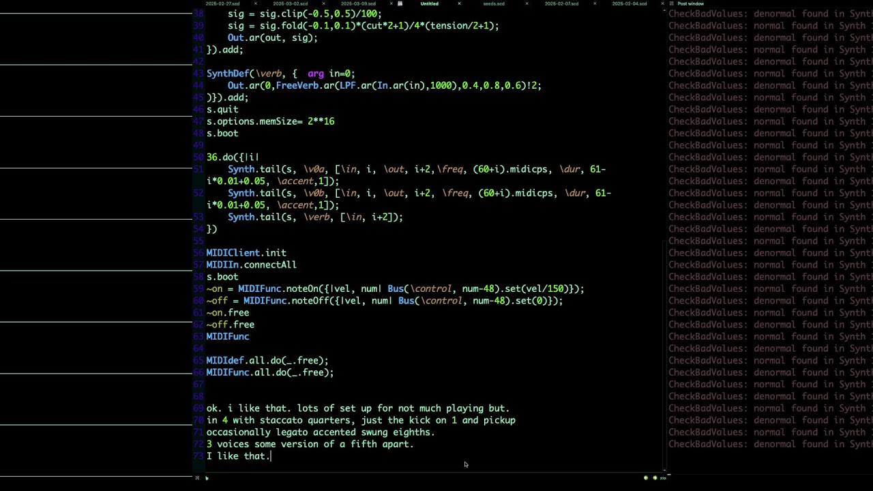Image resolution: width=873 pixels, height=491 pixels.
Task: Switch to the 2025-03-02.scd tab
Action: coord(291,3)
